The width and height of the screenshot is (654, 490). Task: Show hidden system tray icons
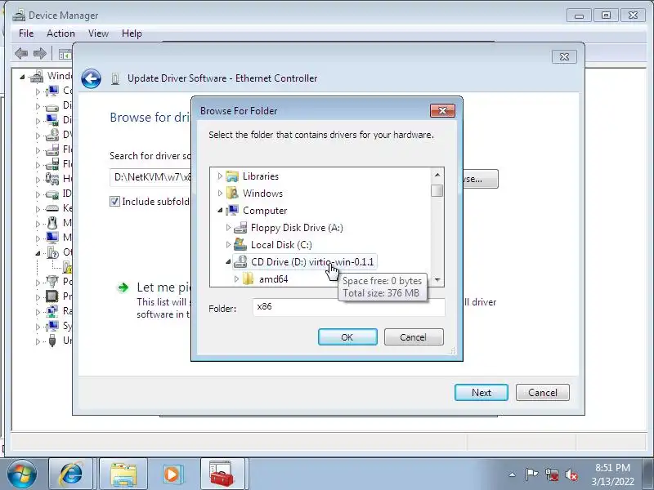click(512, 474)
